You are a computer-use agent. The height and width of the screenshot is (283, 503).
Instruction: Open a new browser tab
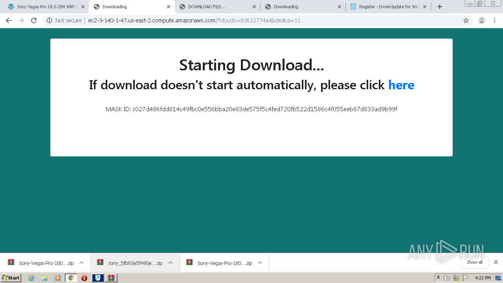tap(440, 7)
